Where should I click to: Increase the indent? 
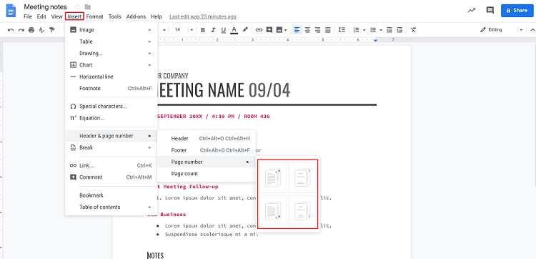(x=399, y=30)
